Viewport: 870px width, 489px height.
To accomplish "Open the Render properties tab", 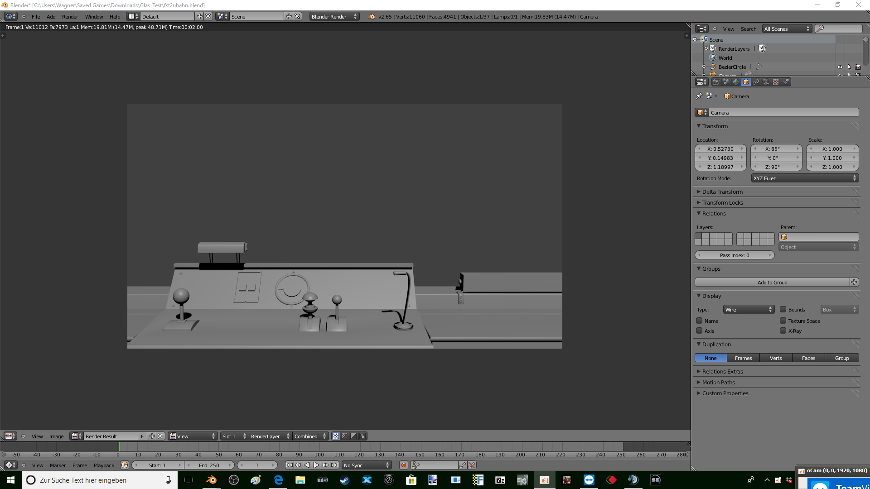I will coord(716,82).
